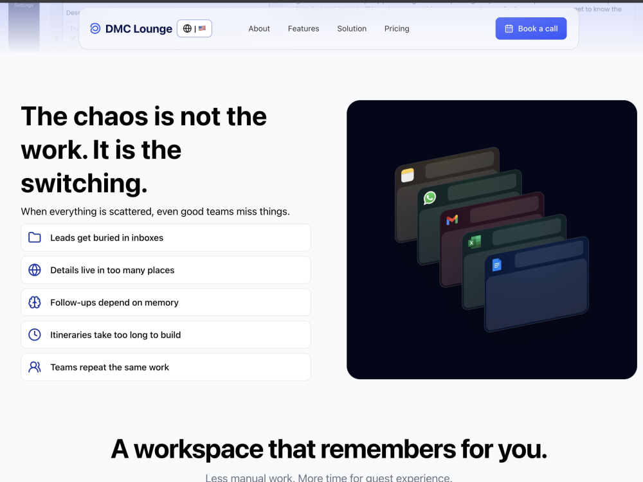Click the Book a call button

[x=531, y=29]
